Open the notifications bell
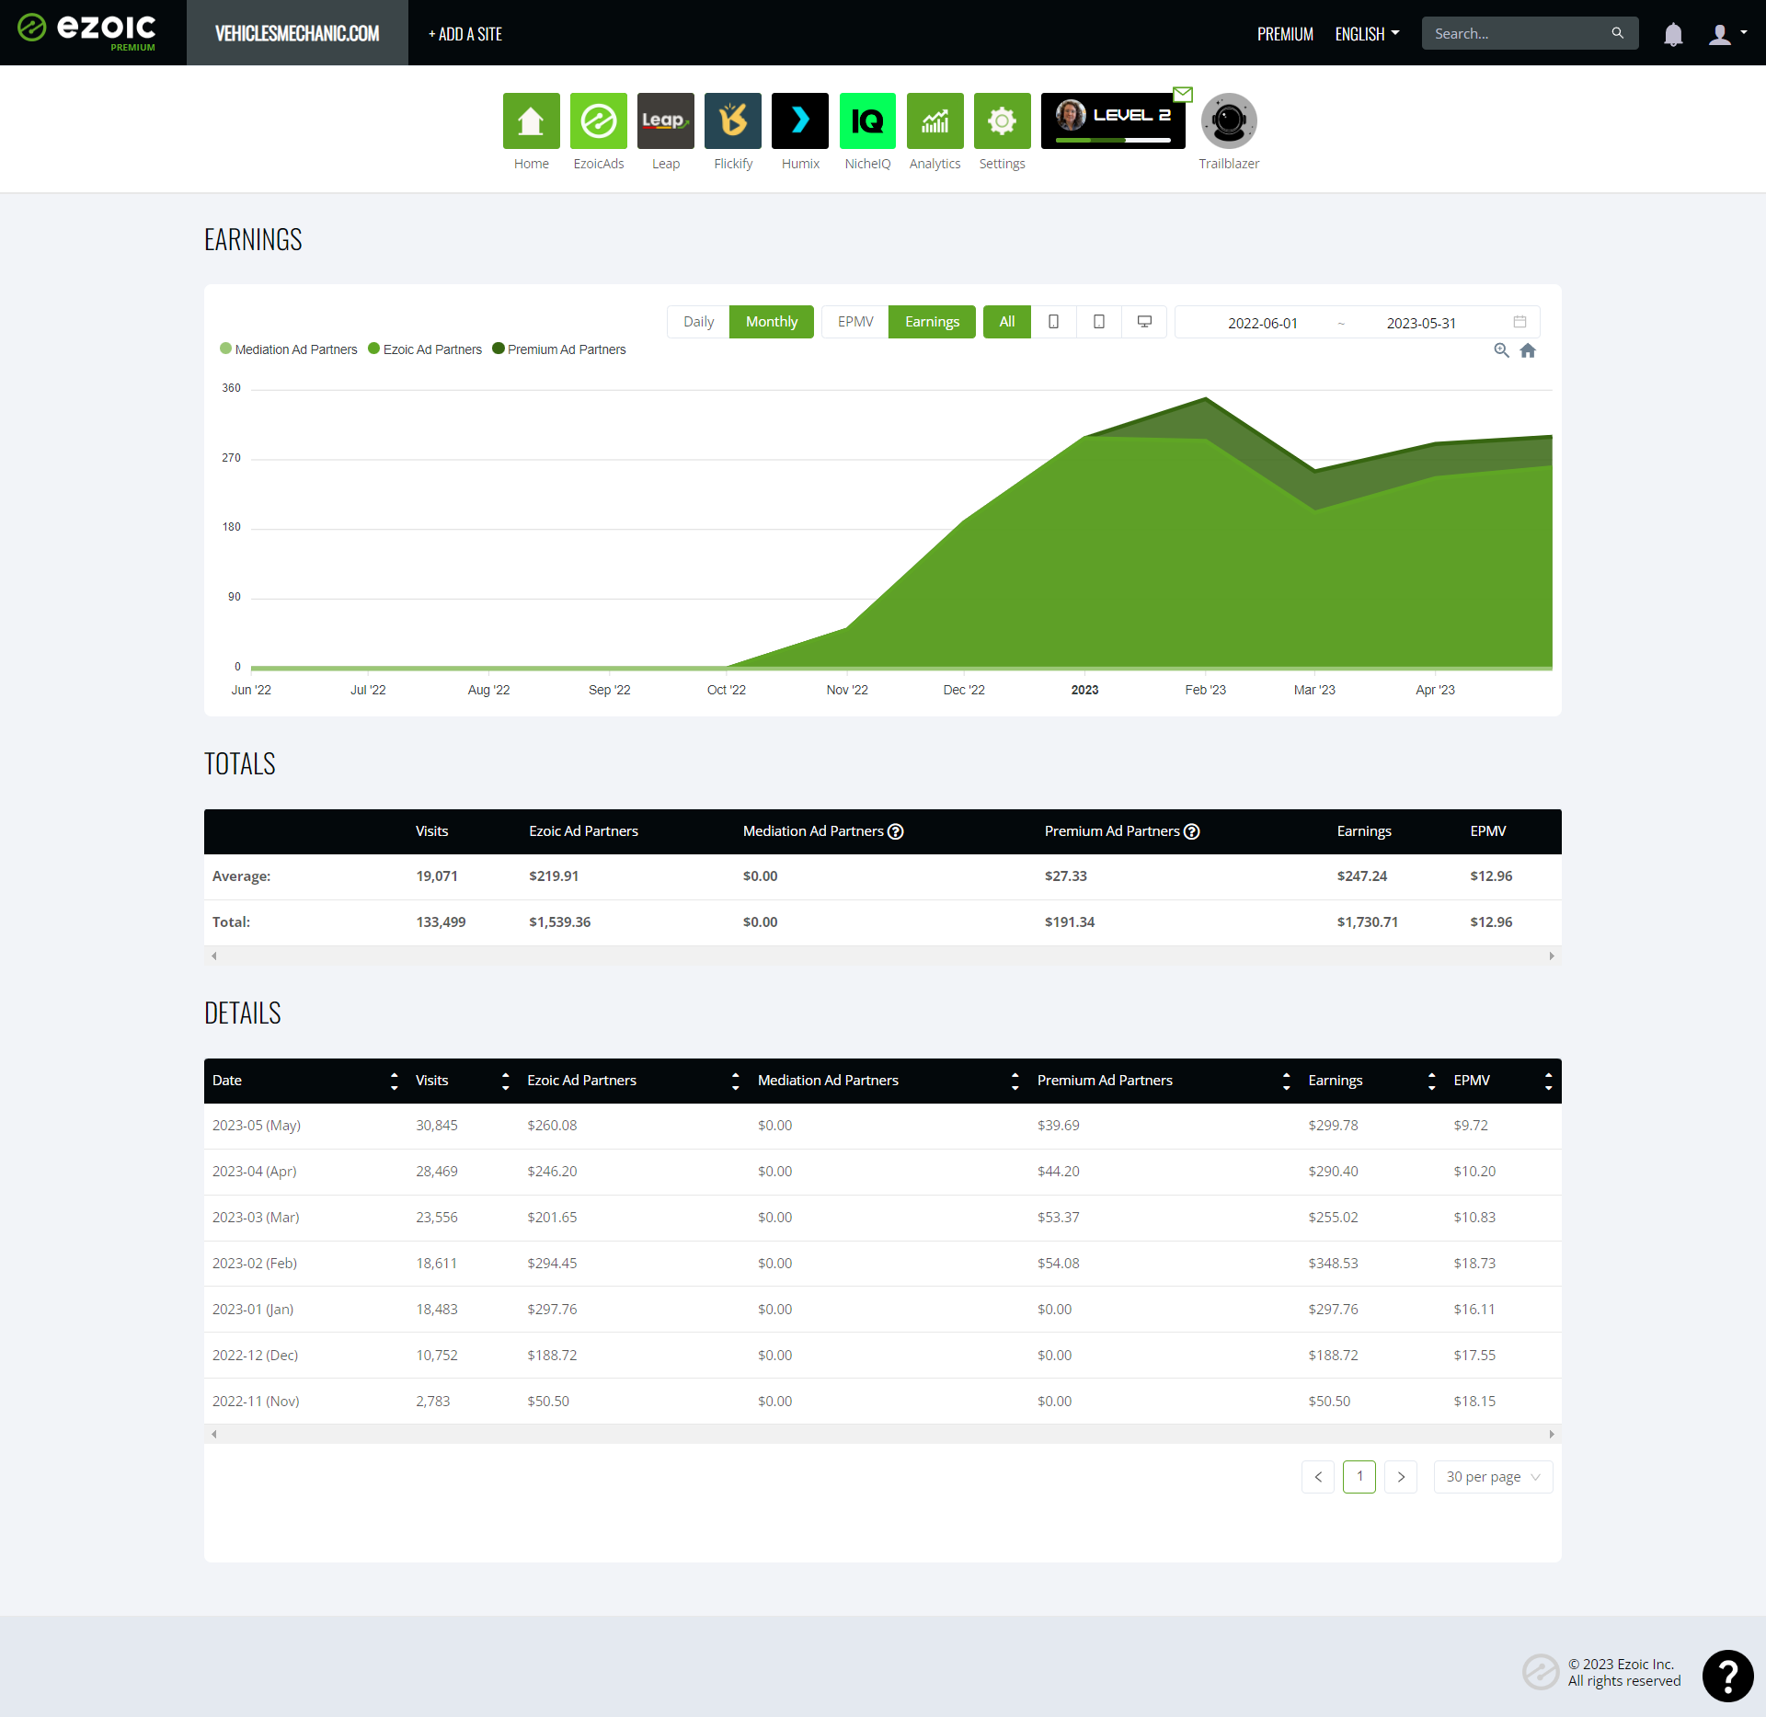The width and height of the screenshot is (1766, 1717). 1673,34
